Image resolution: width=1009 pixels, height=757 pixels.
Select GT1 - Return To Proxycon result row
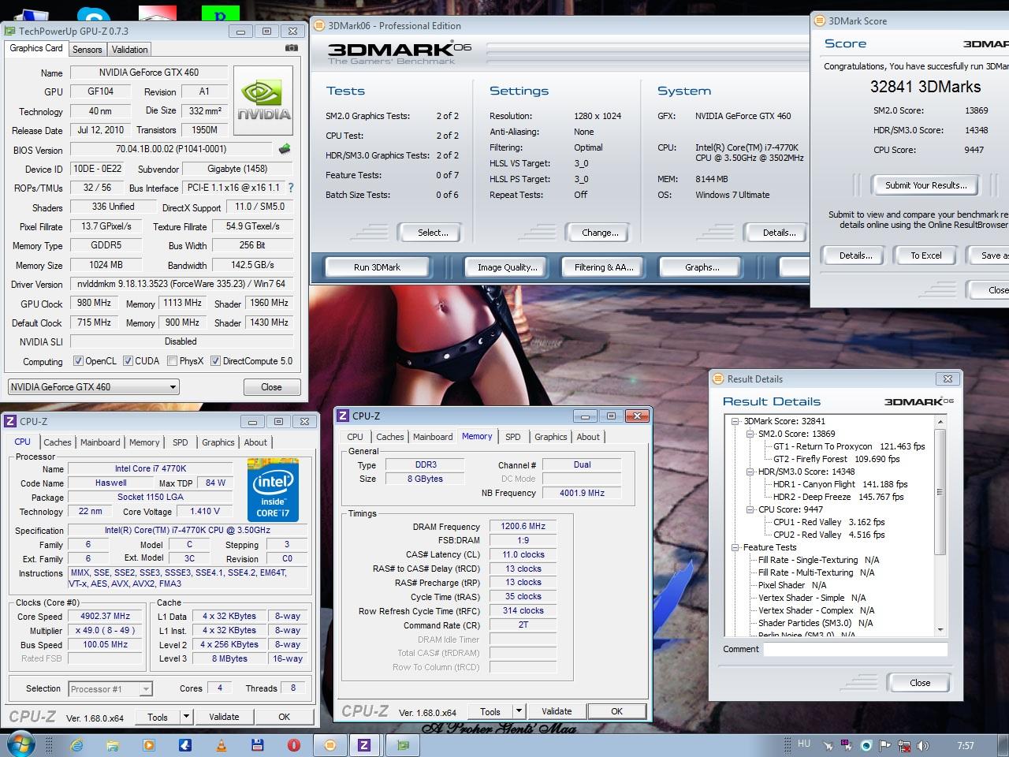(849, 446)
